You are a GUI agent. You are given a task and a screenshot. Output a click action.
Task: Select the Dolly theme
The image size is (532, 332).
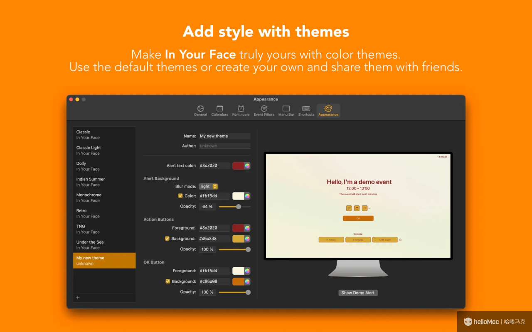[x=104, y=166]
